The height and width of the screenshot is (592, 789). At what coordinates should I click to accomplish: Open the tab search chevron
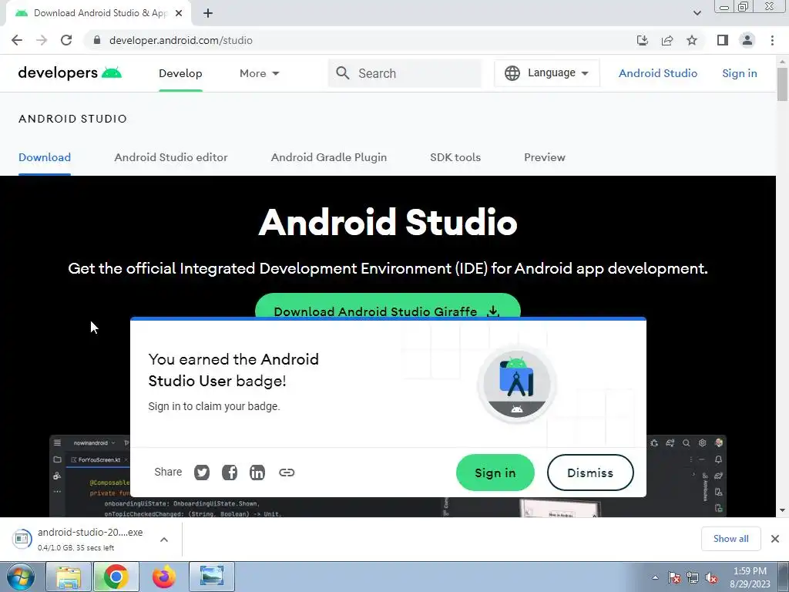coord(697,13)
